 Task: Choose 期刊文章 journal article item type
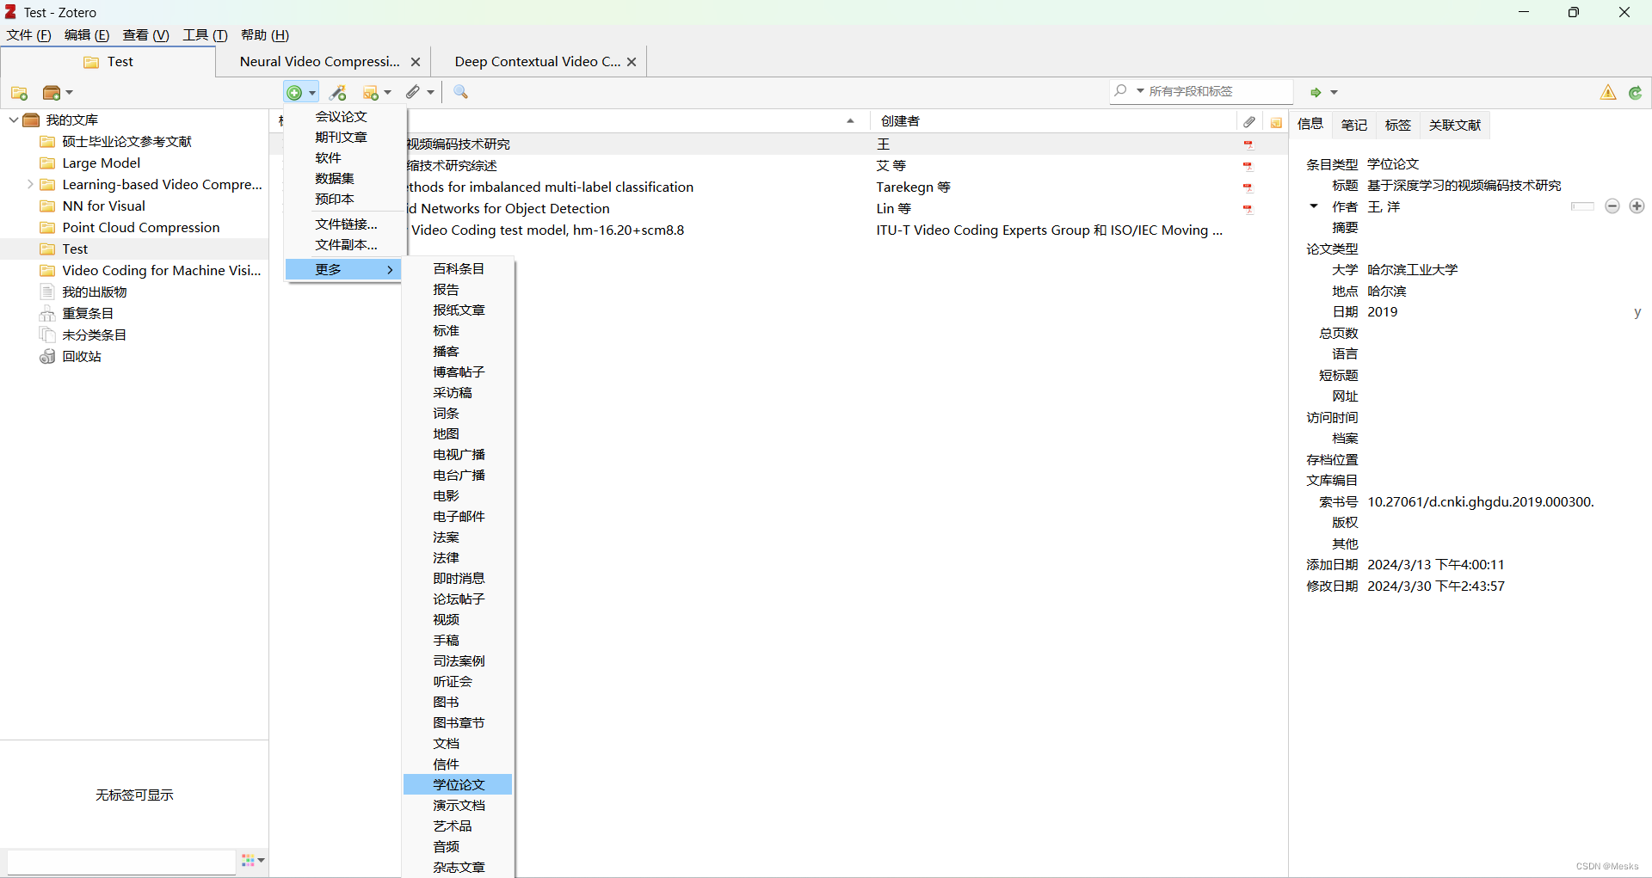pos(342,137)
